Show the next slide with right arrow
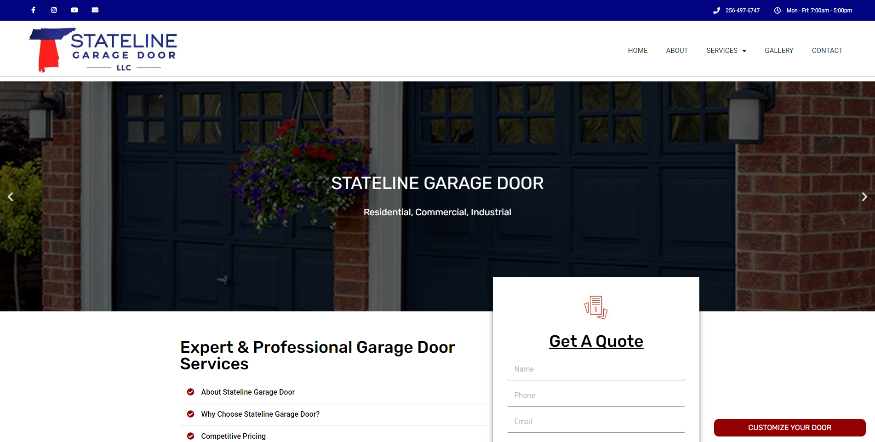Image resolution: width=875 pixels, height=442 pixels. click(864, 197)
